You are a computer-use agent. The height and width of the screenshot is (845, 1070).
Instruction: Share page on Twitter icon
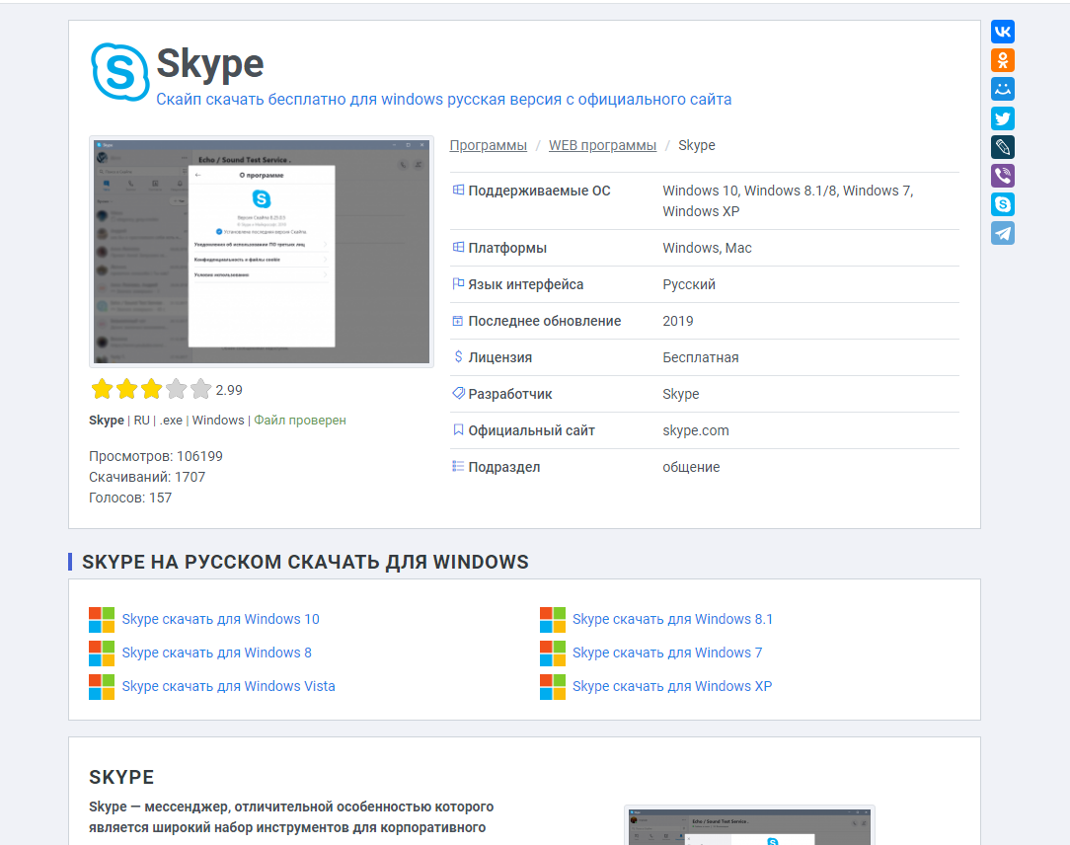[x=1003, y=118]
